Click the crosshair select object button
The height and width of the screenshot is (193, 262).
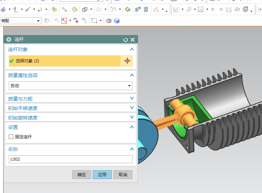127,61
